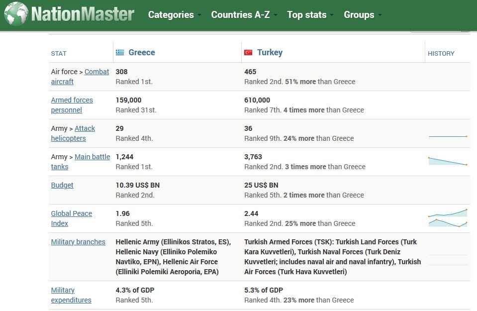
Task: Click the NationMaster site title text
Action: 83,14
